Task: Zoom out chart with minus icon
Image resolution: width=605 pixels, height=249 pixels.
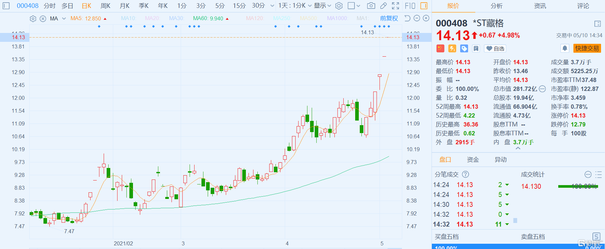Action: point(417,18)
